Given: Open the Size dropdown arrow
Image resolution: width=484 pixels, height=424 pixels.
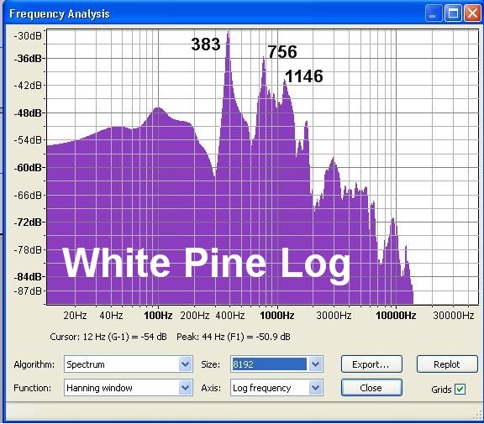Looking at the screenshot, I should tap(315, 364).
